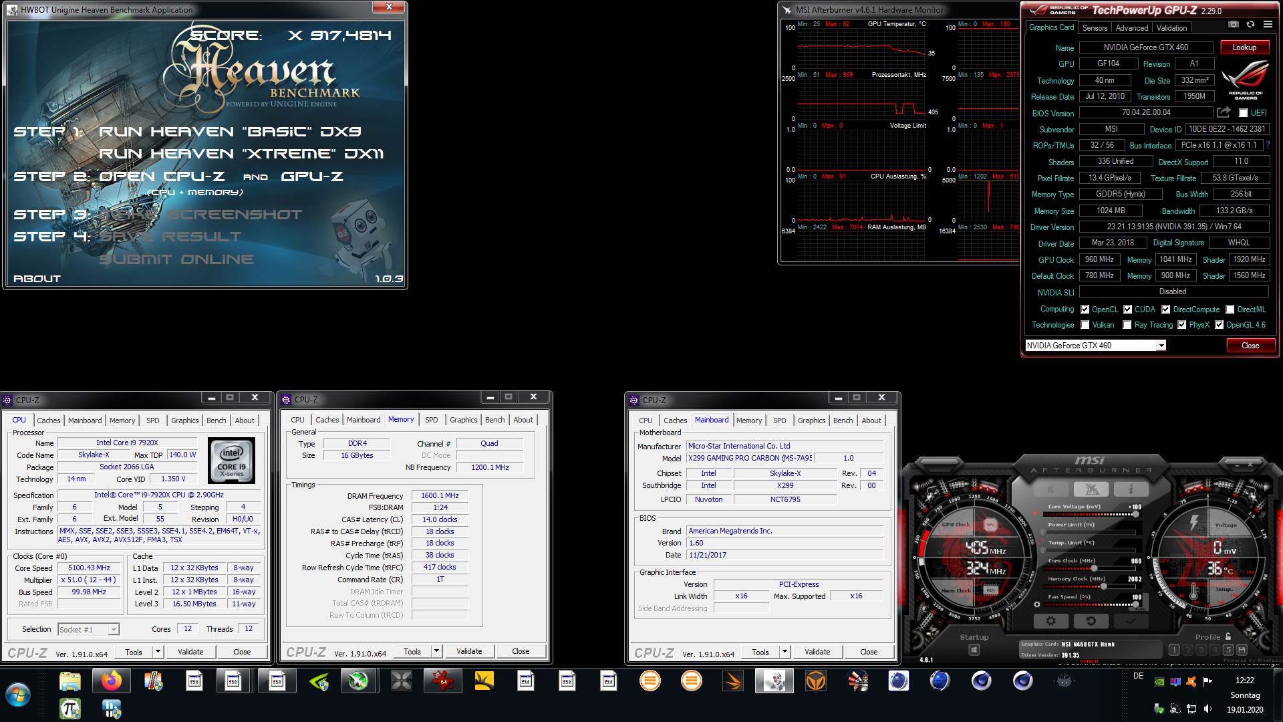Open the 3DMark orange taskbar icon
The height and width of the screenshot is (722, 1283).
point(733,681)
